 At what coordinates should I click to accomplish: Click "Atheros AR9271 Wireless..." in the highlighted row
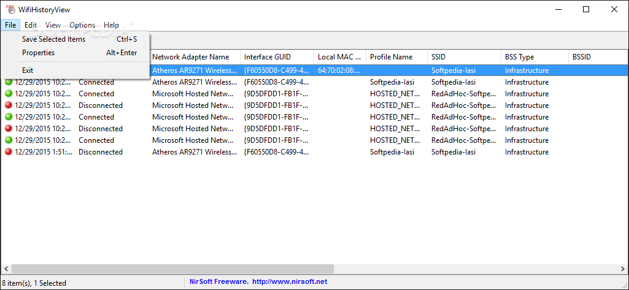pos(195,71)
